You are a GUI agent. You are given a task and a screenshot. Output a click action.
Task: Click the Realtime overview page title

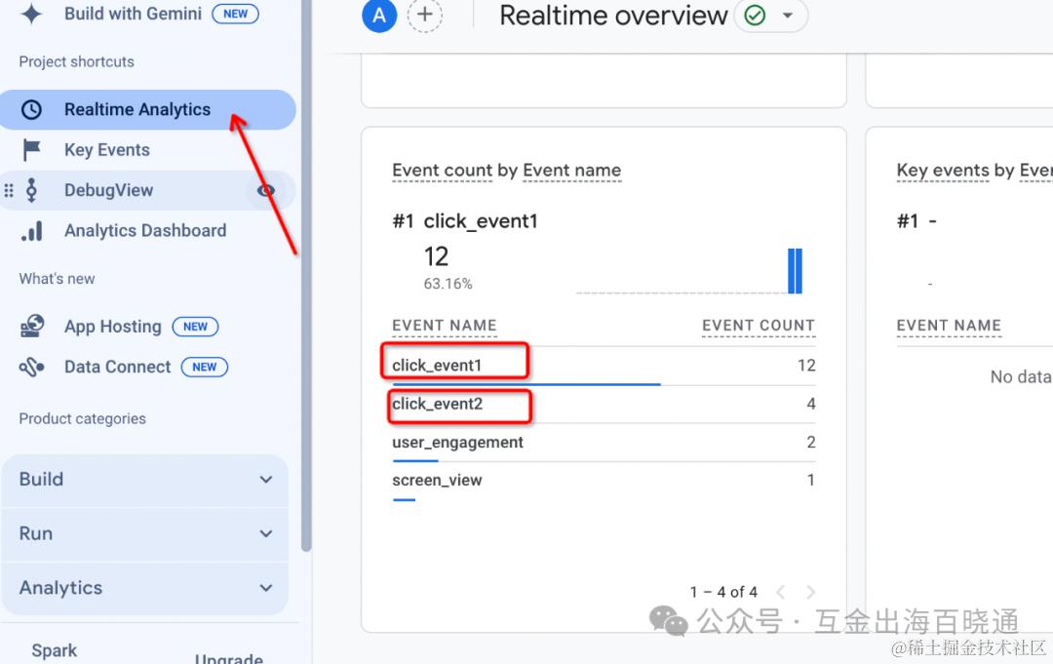click(614, 16)
